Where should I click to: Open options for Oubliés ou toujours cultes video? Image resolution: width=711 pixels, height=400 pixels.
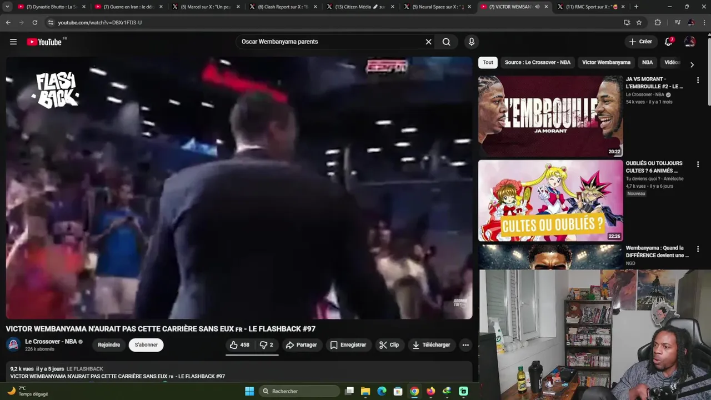[x=698, y=164]
